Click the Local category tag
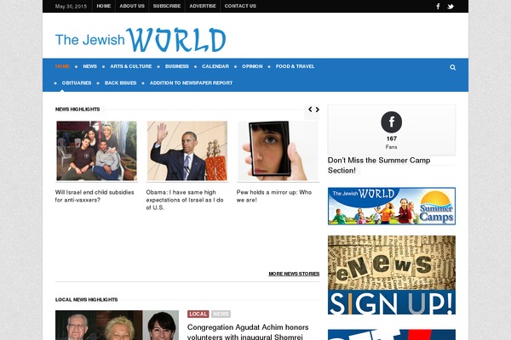Viewport: 511px width, 340px height. [198, 314]
